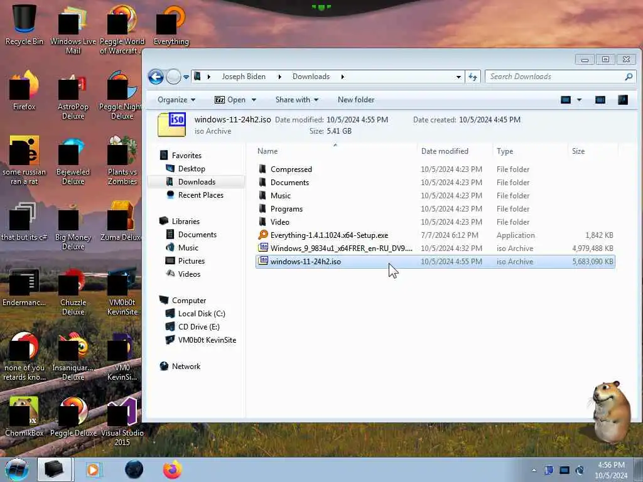Select the Windows Live Mail desktop icon

(73, 29)
